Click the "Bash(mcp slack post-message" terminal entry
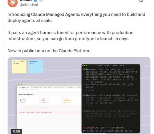Viewport: 154px width, 134px height. coord(110,78)
